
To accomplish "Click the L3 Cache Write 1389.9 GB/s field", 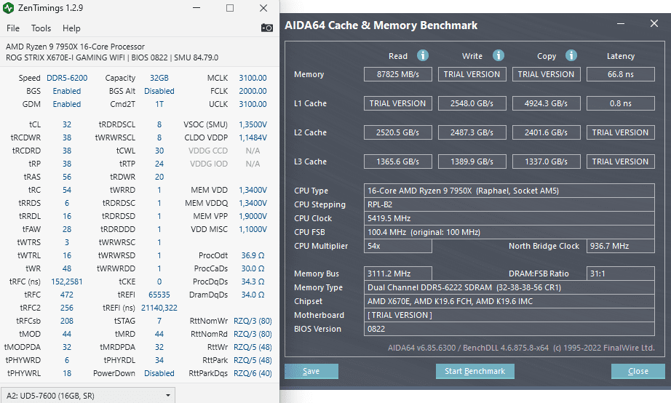I will (472, 161).
